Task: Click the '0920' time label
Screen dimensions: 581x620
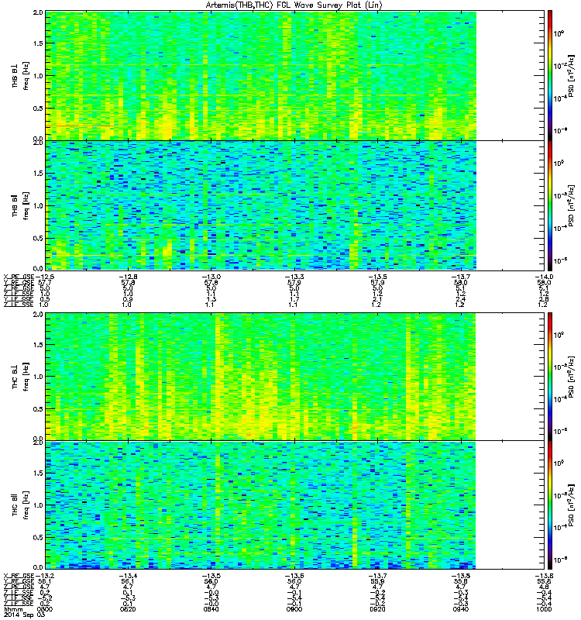Action: (x=377, y=609)
